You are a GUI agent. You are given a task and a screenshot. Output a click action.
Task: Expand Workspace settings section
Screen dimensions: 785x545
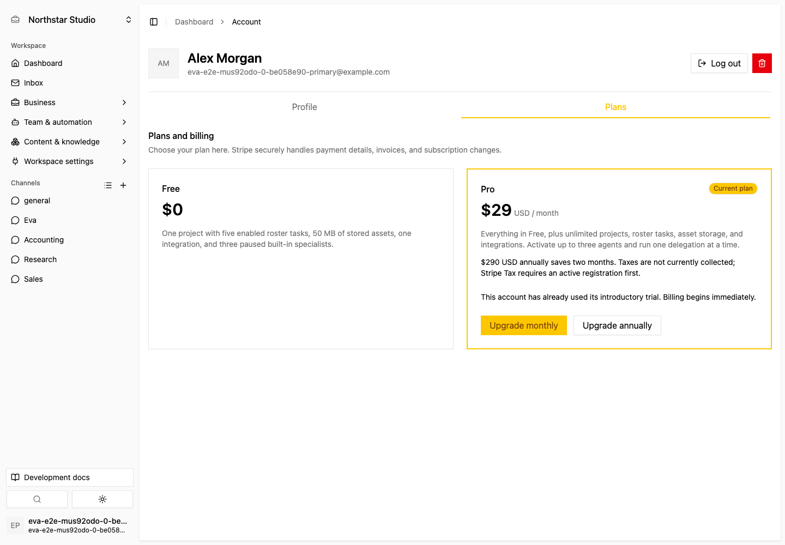pos(70,161)
